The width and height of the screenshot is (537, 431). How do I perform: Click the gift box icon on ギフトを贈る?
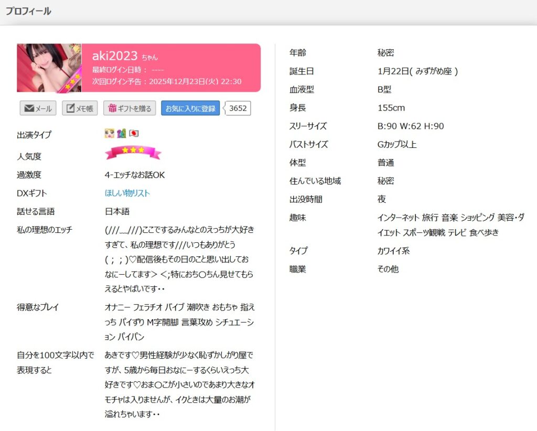click(x=112, y=109)
